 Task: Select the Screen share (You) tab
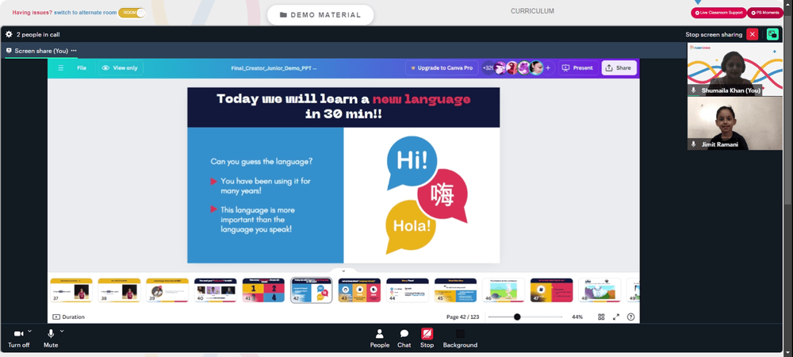pyautogui.click(x=40, y=51)
